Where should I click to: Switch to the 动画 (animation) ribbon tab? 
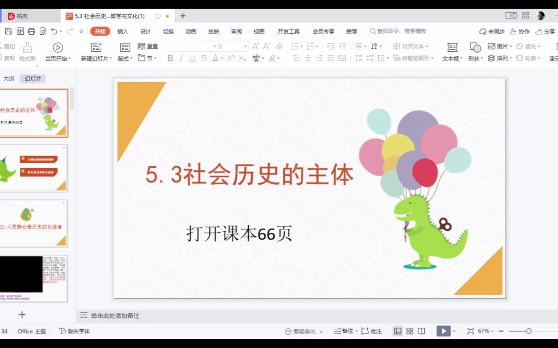click(x=190, y=31)
